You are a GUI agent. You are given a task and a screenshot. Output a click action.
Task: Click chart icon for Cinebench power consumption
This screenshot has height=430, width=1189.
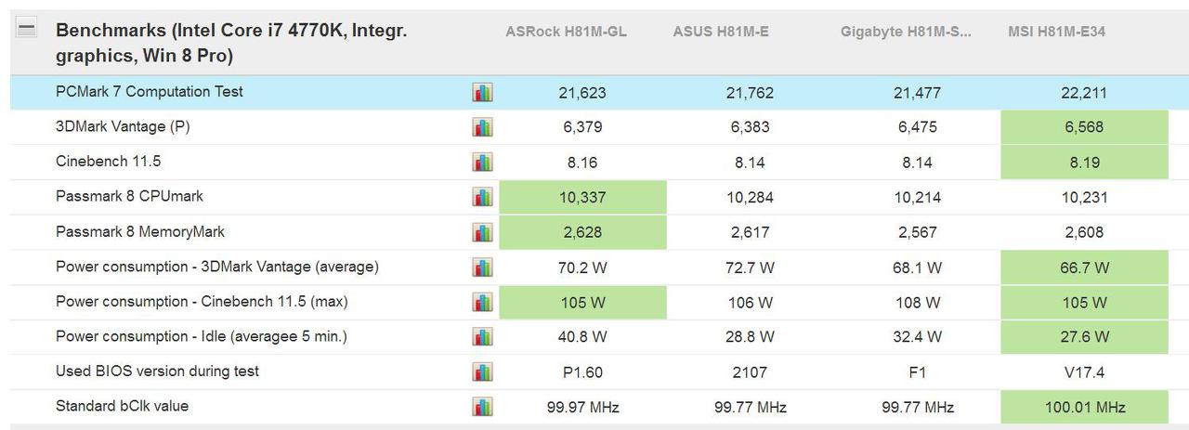[x=482, y=302]
